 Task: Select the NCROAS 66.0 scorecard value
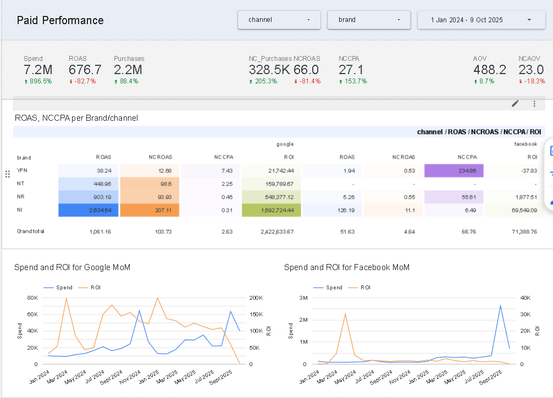coord(306,70)
